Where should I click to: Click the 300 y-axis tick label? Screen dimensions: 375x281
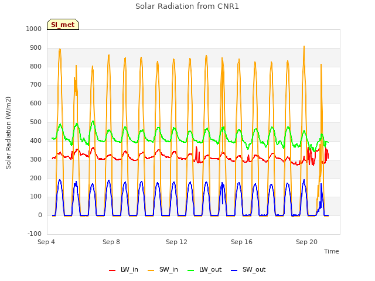(36, 159)
